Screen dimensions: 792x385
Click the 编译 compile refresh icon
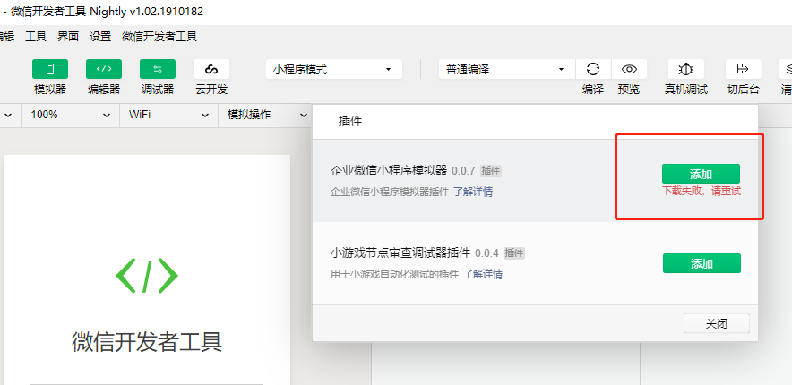click(592, 69)
